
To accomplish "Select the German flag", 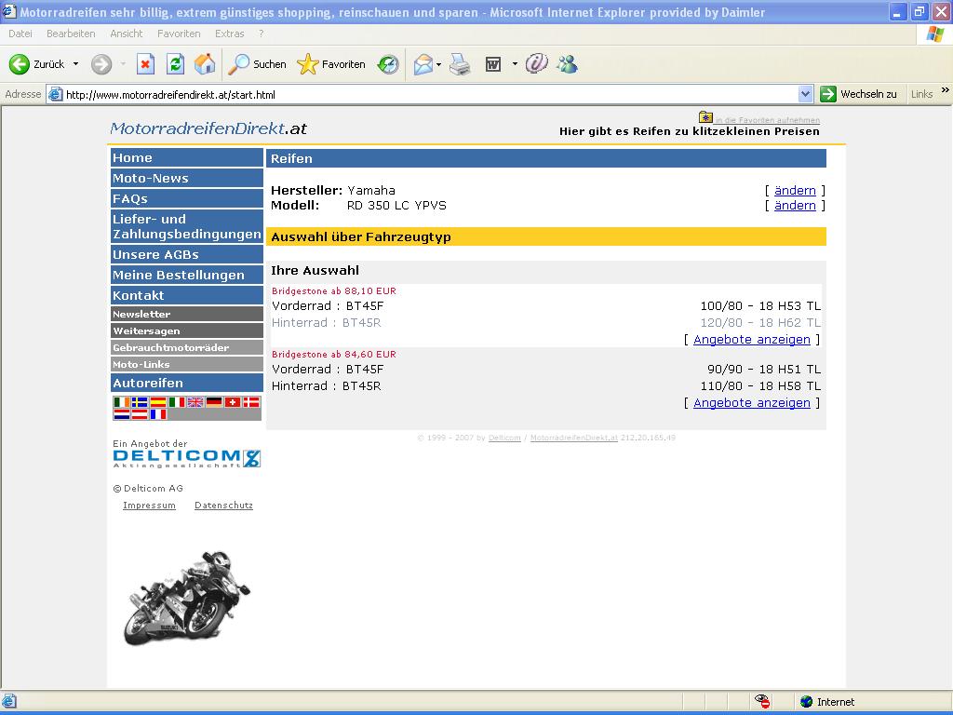I will (x=214, y=402).
